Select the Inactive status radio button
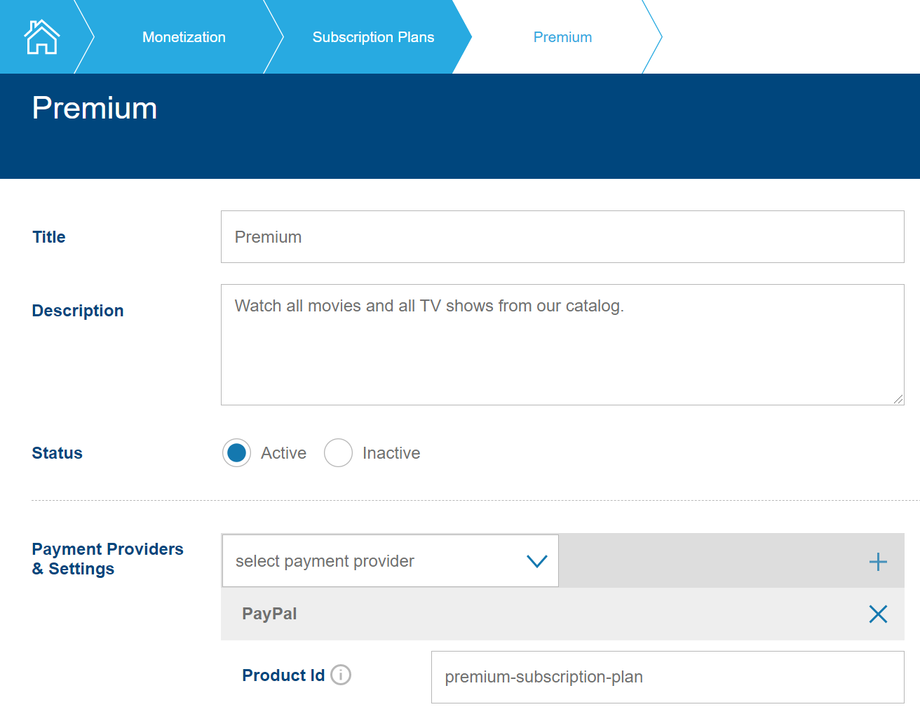 [338, 453]
